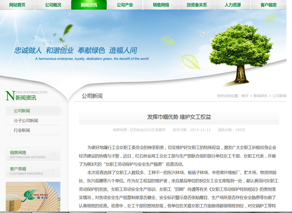
Task: Go to the 公司产业 menu item
Action: (x=125, y=5)
